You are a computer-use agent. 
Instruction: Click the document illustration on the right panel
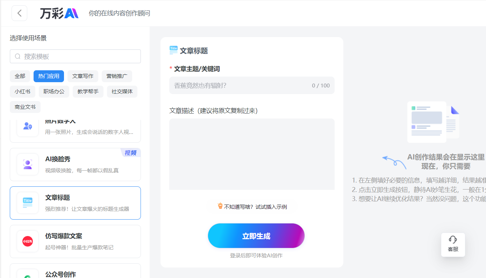pos(433,122)
